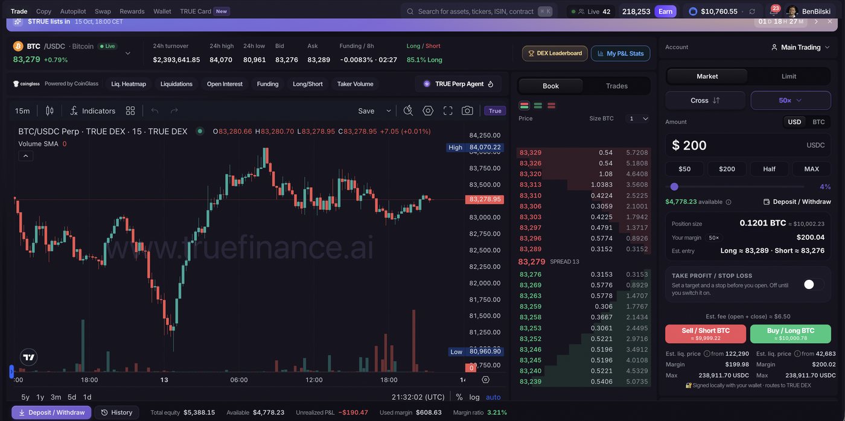Open the time axis settings gear
This screenshot has width=845, height=421.
pos(485,380)
